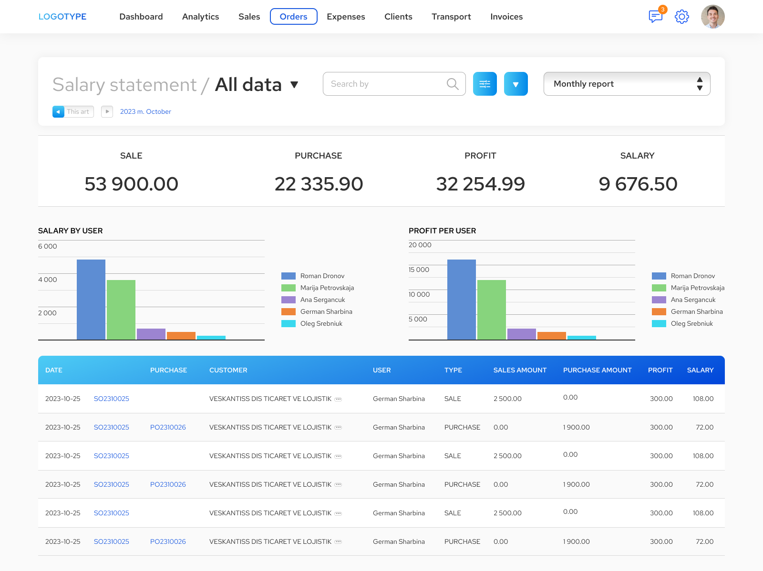Click the SALE total value 53 900.00
The height and width of the screenshot is (571, 763).
tap(132, 184)
